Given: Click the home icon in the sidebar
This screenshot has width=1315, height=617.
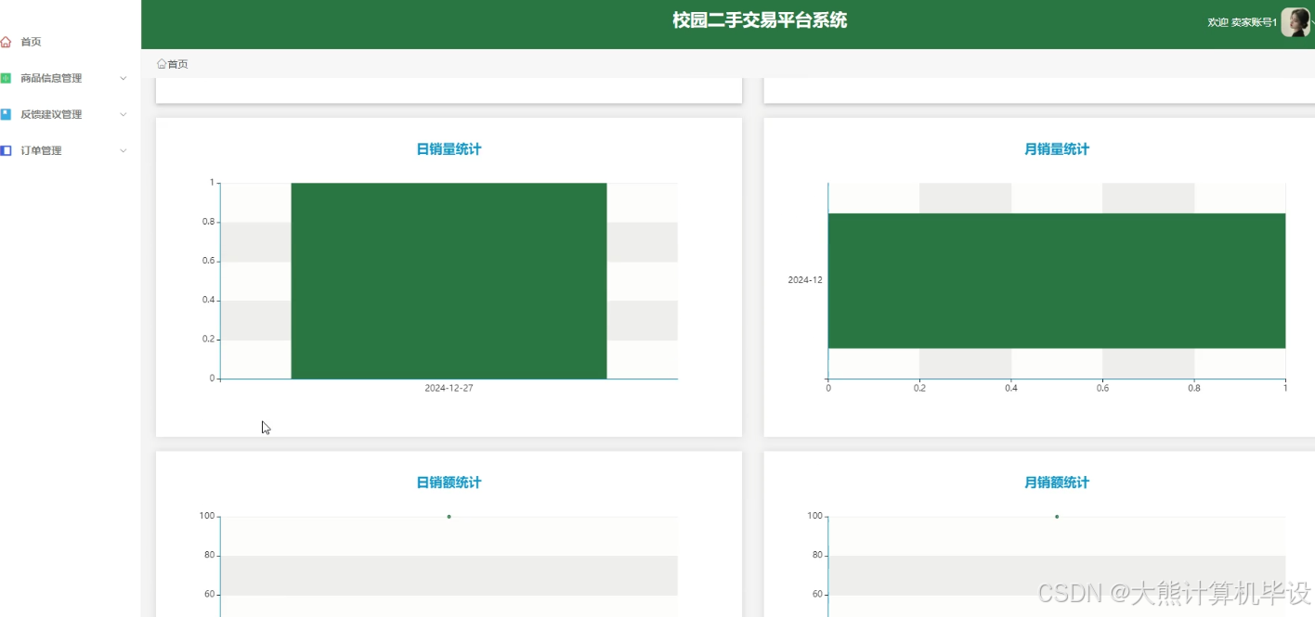Looking at the screenshot, I should pyautogui.click(x=6, y=42).
